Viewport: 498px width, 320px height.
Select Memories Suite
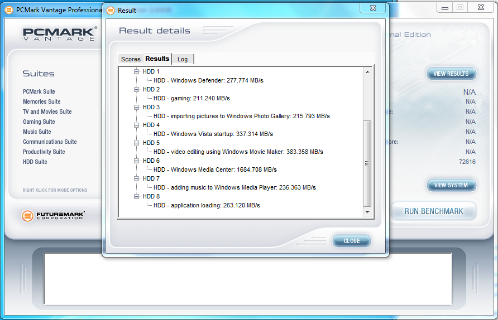click(x=42, y=101)
